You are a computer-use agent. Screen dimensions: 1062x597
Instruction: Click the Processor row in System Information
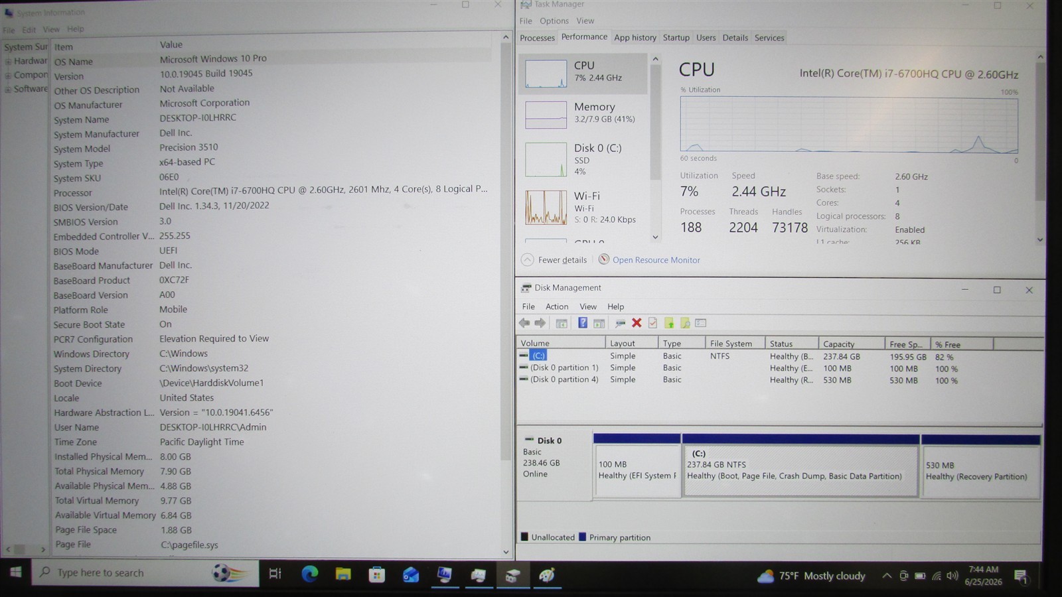point(271,192)
